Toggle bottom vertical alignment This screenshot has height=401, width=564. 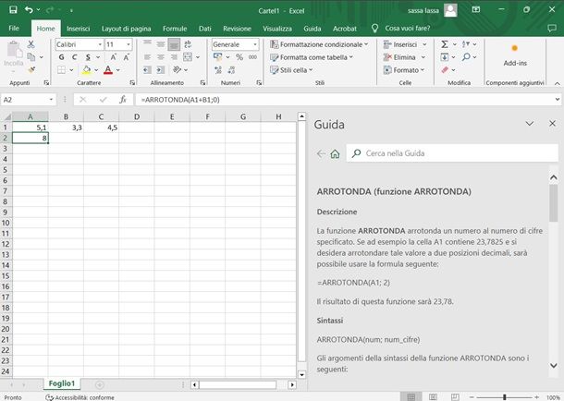tap(174, 44)
